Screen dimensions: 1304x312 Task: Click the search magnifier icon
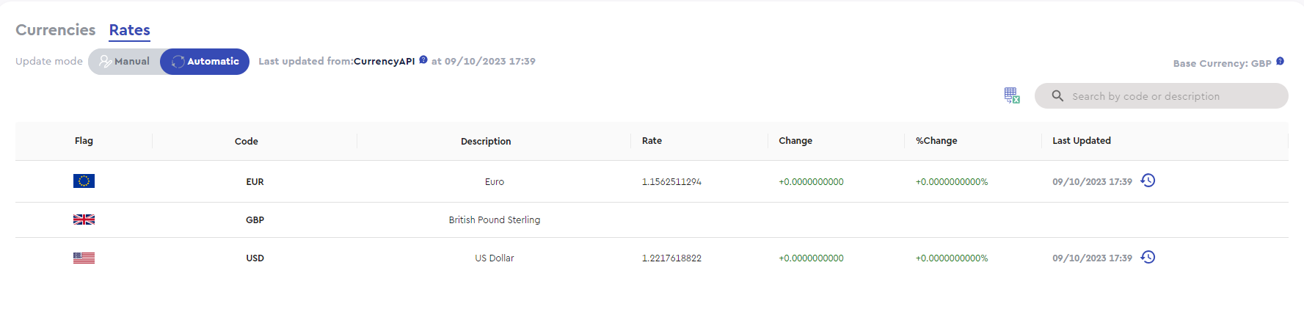(x=1057, y=96)
